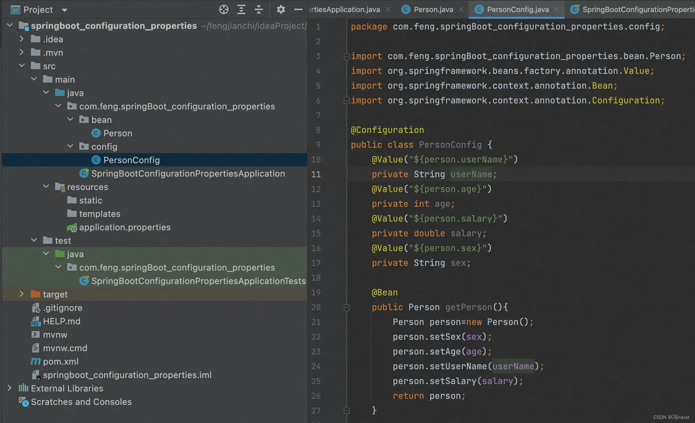Collapse the springboot_configuration_properties root node

10,26
